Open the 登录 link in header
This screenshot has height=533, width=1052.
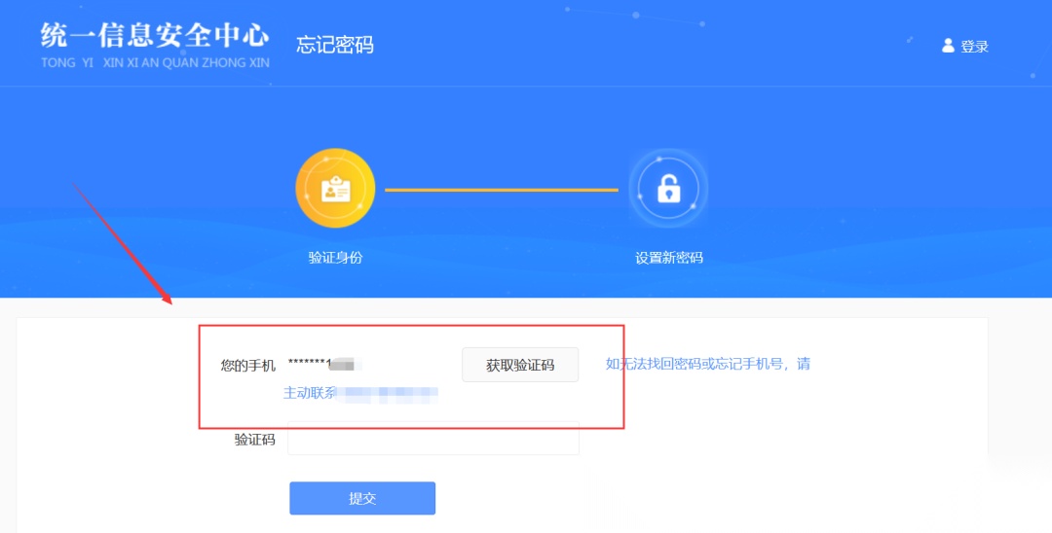click(x=974, y=47)
